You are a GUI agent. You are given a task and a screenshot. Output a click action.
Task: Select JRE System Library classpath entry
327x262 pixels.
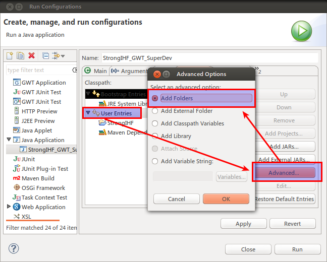point(123,104)
